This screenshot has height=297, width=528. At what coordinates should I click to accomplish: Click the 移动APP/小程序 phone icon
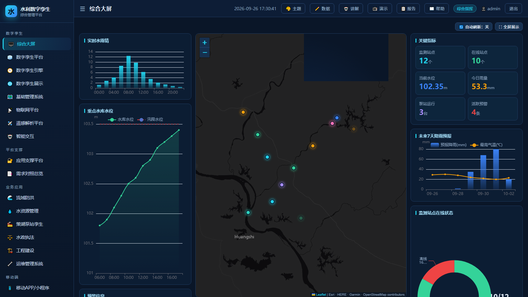(10, 288)
